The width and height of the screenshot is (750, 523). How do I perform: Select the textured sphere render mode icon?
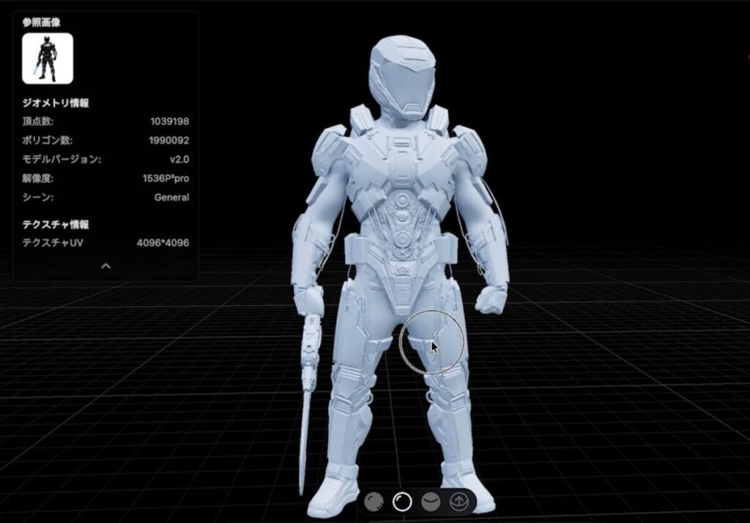[x=375, y=501]
